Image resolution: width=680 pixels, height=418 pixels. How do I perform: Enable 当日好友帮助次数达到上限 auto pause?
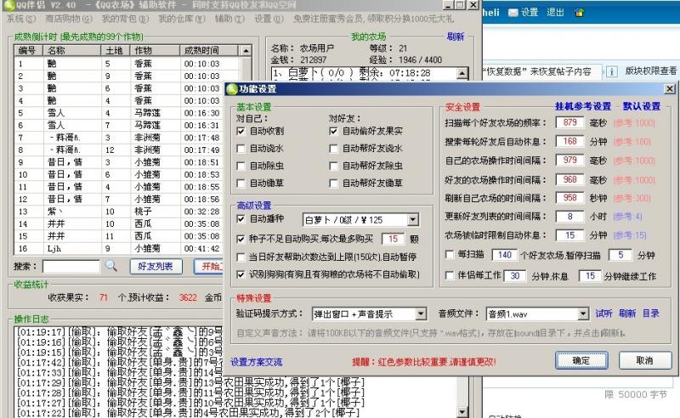pos(241,257)
